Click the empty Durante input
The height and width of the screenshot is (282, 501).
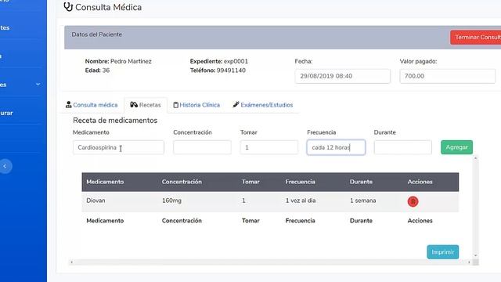(x=403, y=147)
